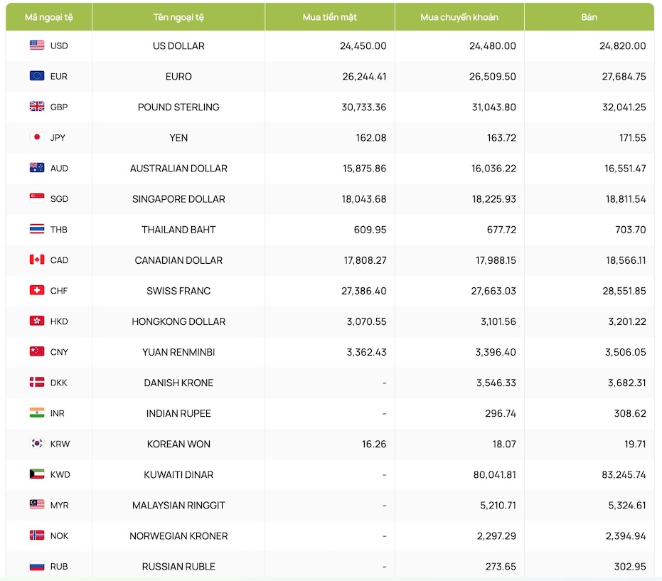The image size is (662, 581).
Task: Click the 'Mã ngoại tệ' column header
Action: pyautogui.click(x=49, y=17)
